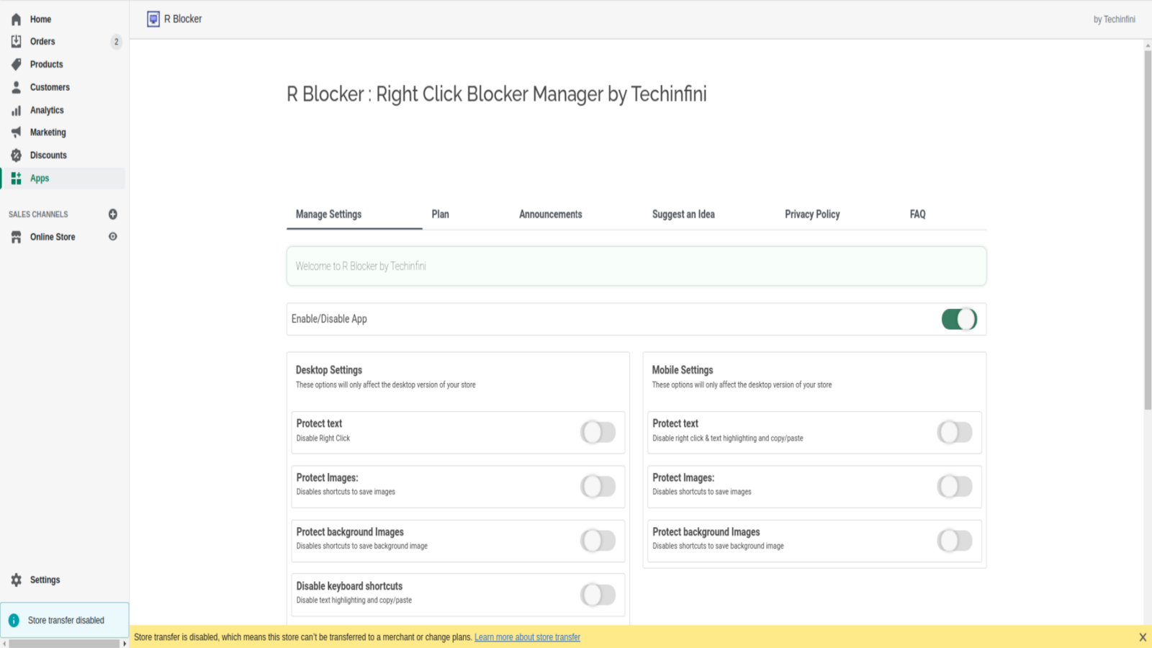Enable Desktop Protect Images toggle
Image resolution: width=1152 pixels, height=648 pixels.
(x=598, y=487)
